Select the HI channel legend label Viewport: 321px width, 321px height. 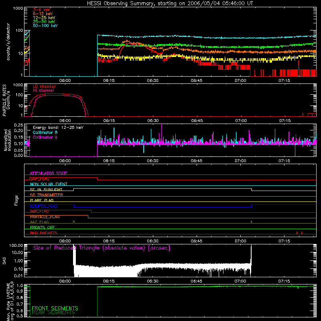click(x=43, y=91)
